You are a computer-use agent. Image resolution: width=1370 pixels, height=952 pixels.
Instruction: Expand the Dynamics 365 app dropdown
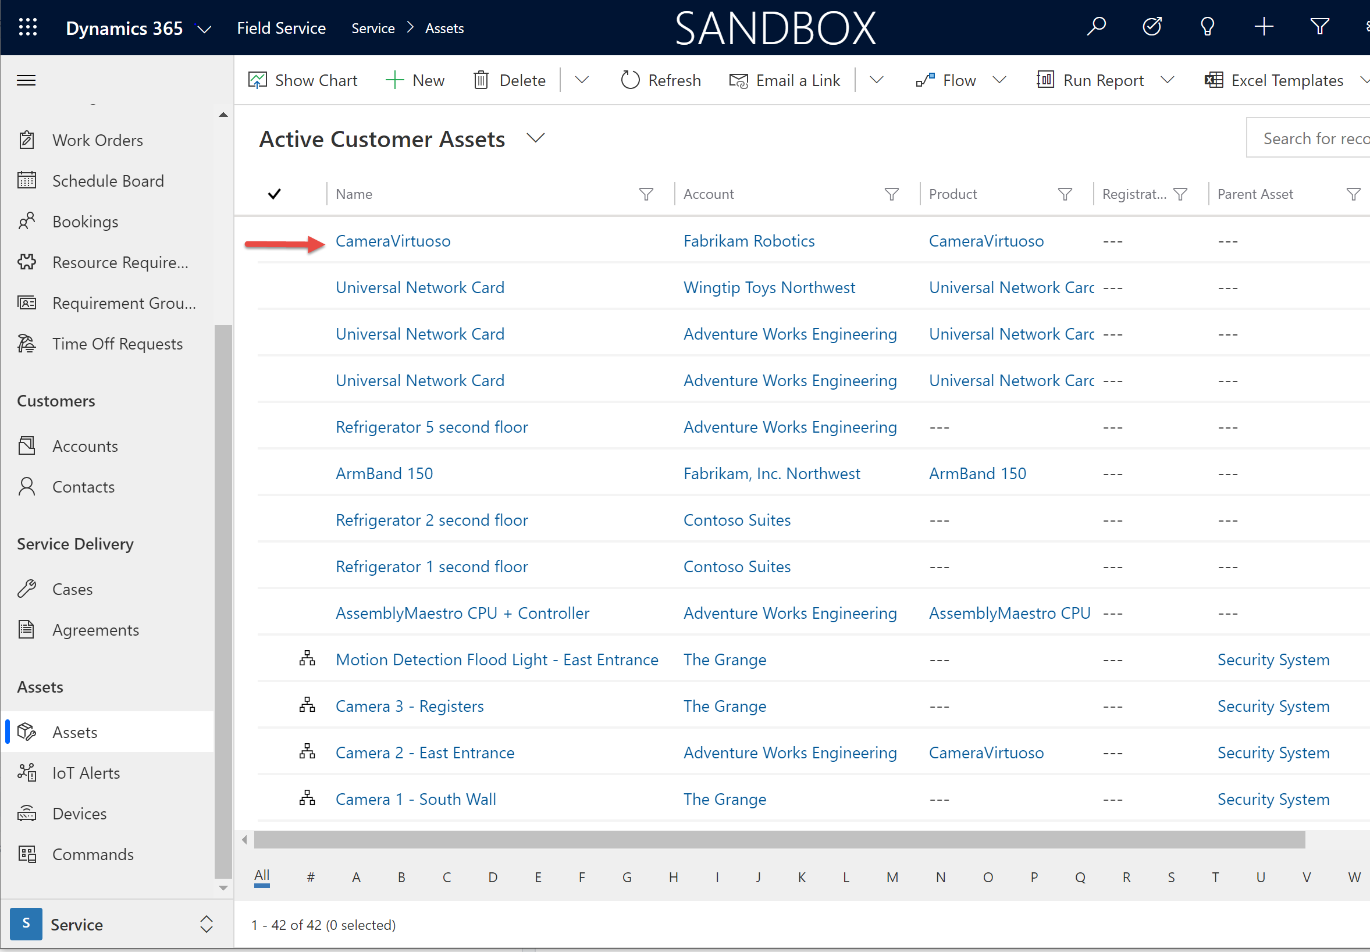[x=204, y=29]
